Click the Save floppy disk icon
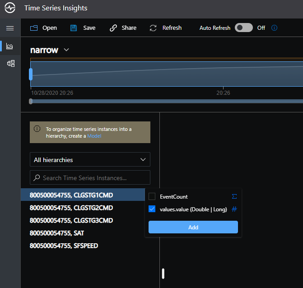Image resolution: width=303 pixels, height=288 pixels. (74, 28)
